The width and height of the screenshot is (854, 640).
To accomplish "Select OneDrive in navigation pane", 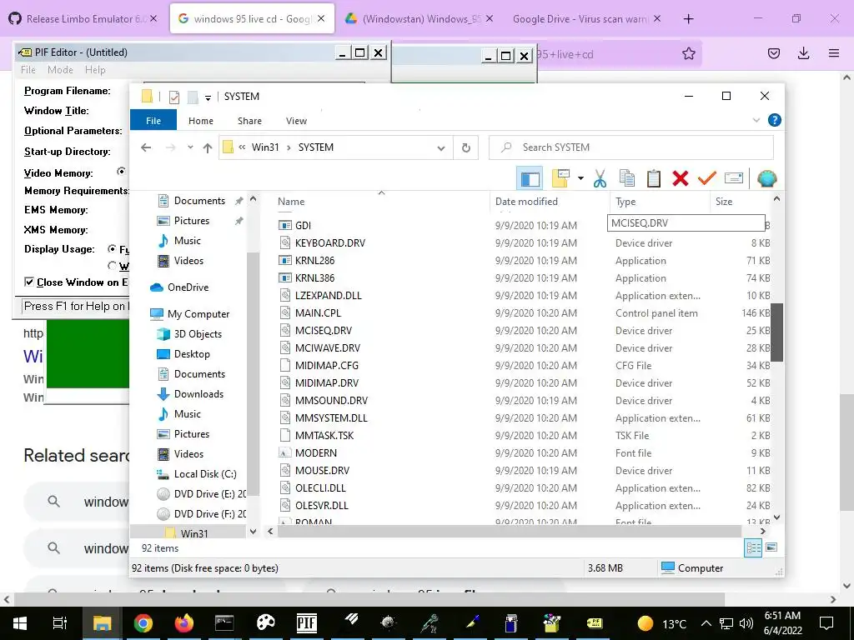I will [188, 287].
